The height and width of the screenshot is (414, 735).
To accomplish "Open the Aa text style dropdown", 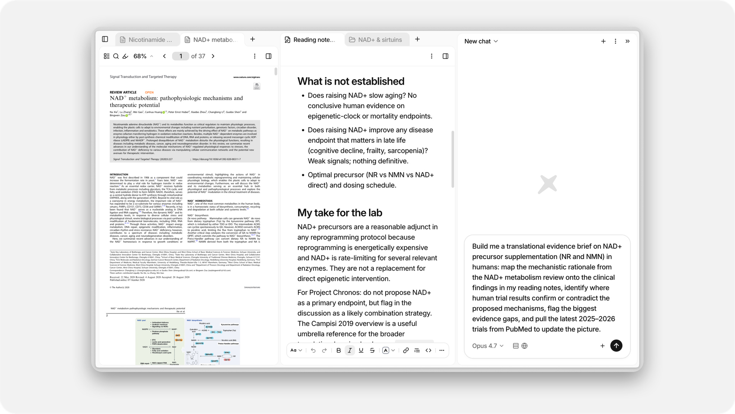I will click(x=296, y=350).
